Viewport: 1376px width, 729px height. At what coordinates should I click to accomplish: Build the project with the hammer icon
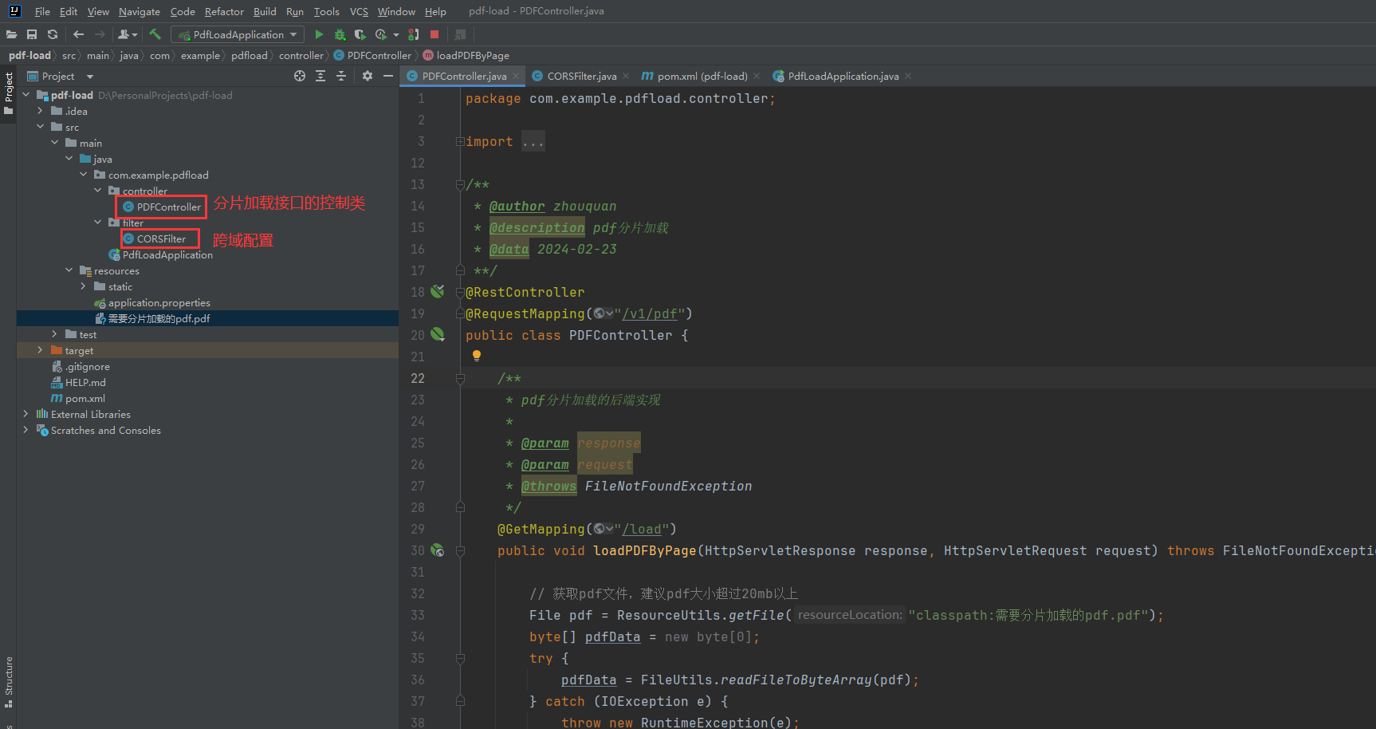point(155,34)
